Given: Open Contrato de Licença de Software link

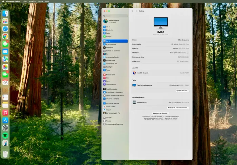Looking at the screenshot, I should point(152,117).
